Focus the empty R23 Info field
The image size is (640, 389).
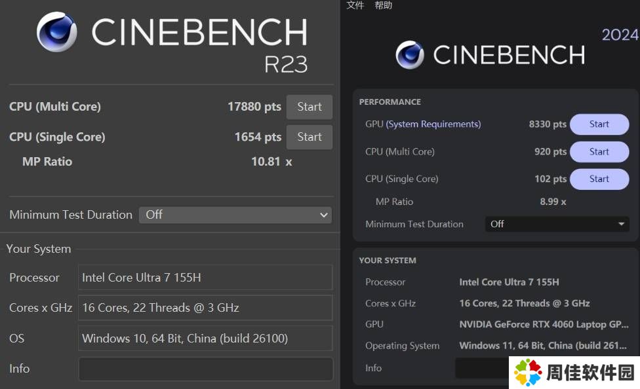[205, 369]
